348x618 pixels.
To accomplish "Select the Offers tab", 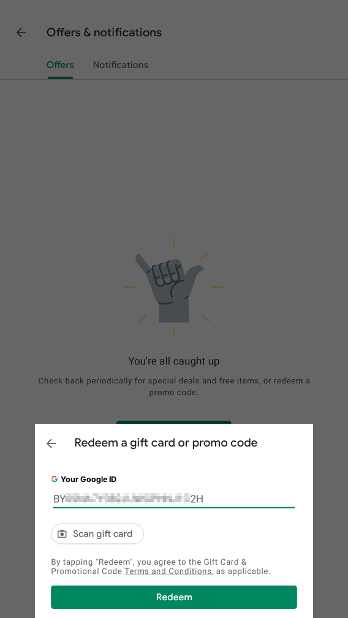I will 60,65.
